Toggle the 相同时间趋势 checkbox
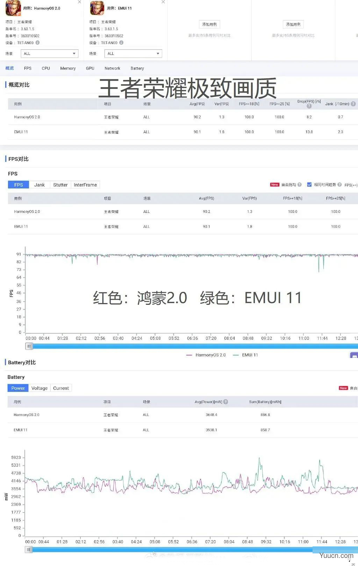Viewport: 358px width, 566px height. pos(309,185)
